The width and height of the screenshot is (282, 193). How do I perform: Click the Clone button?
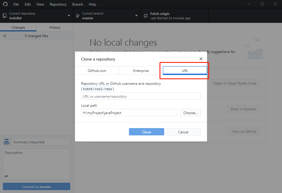pos(146,132)
